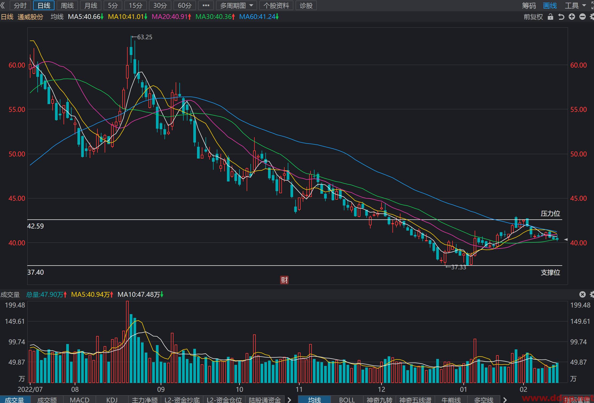Click the 成交量 panel title

(x=10, y=294)
